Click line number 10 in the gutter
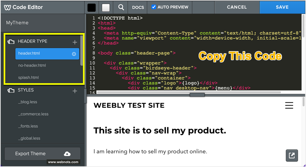The height and width of the screenshot is (167, 306). pyautogui.click(x=92, y=63)
